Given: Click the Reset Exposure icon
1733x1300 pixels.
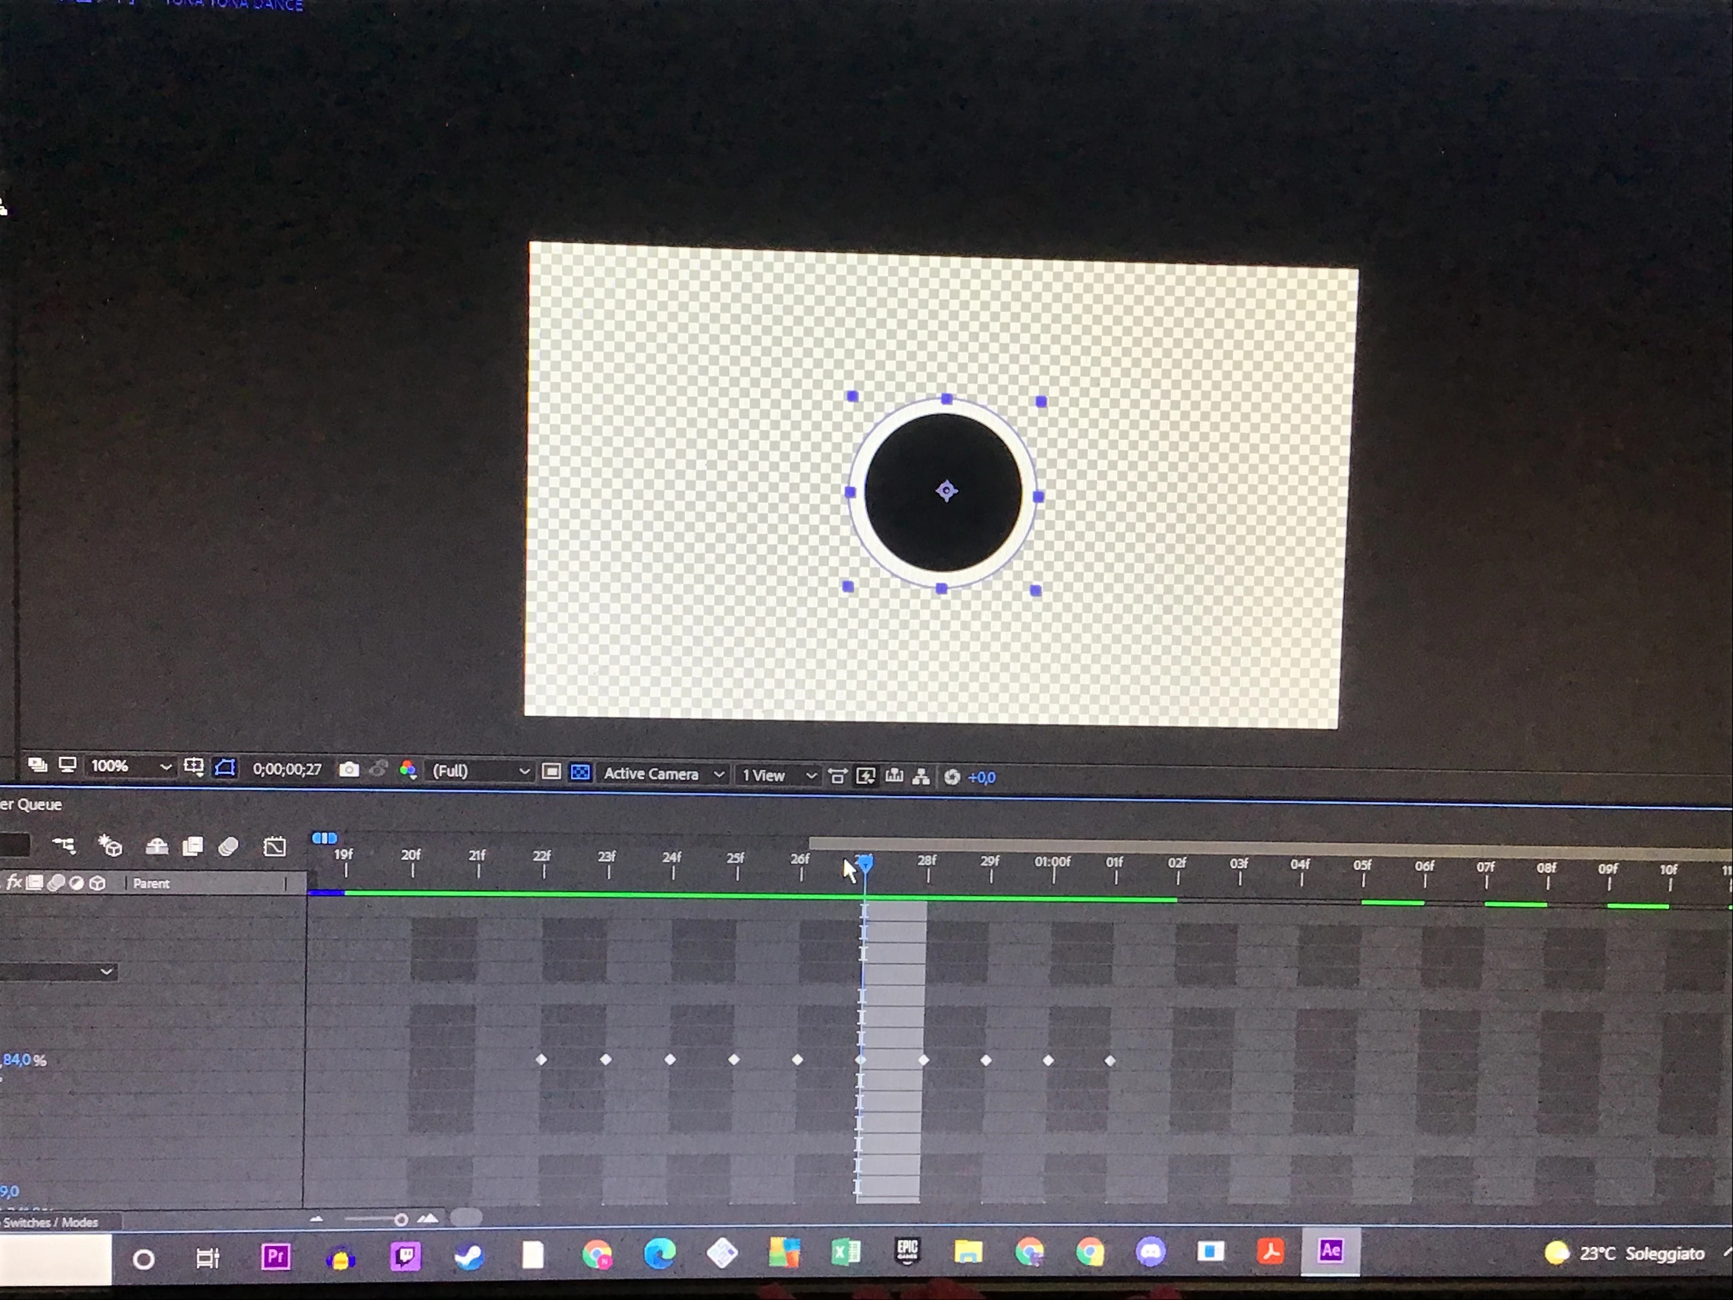Looking at the screenshot, I should 952,776.
